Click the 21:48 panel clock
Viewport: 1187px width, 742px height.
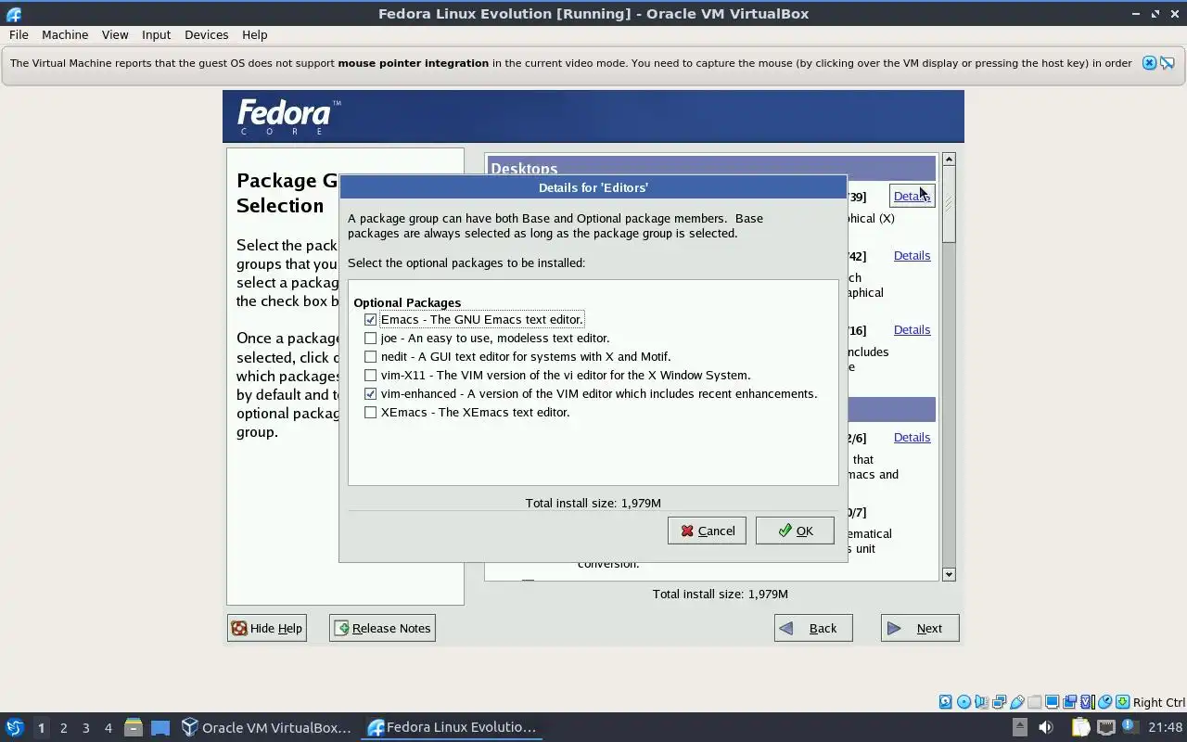coord(1166,727)
